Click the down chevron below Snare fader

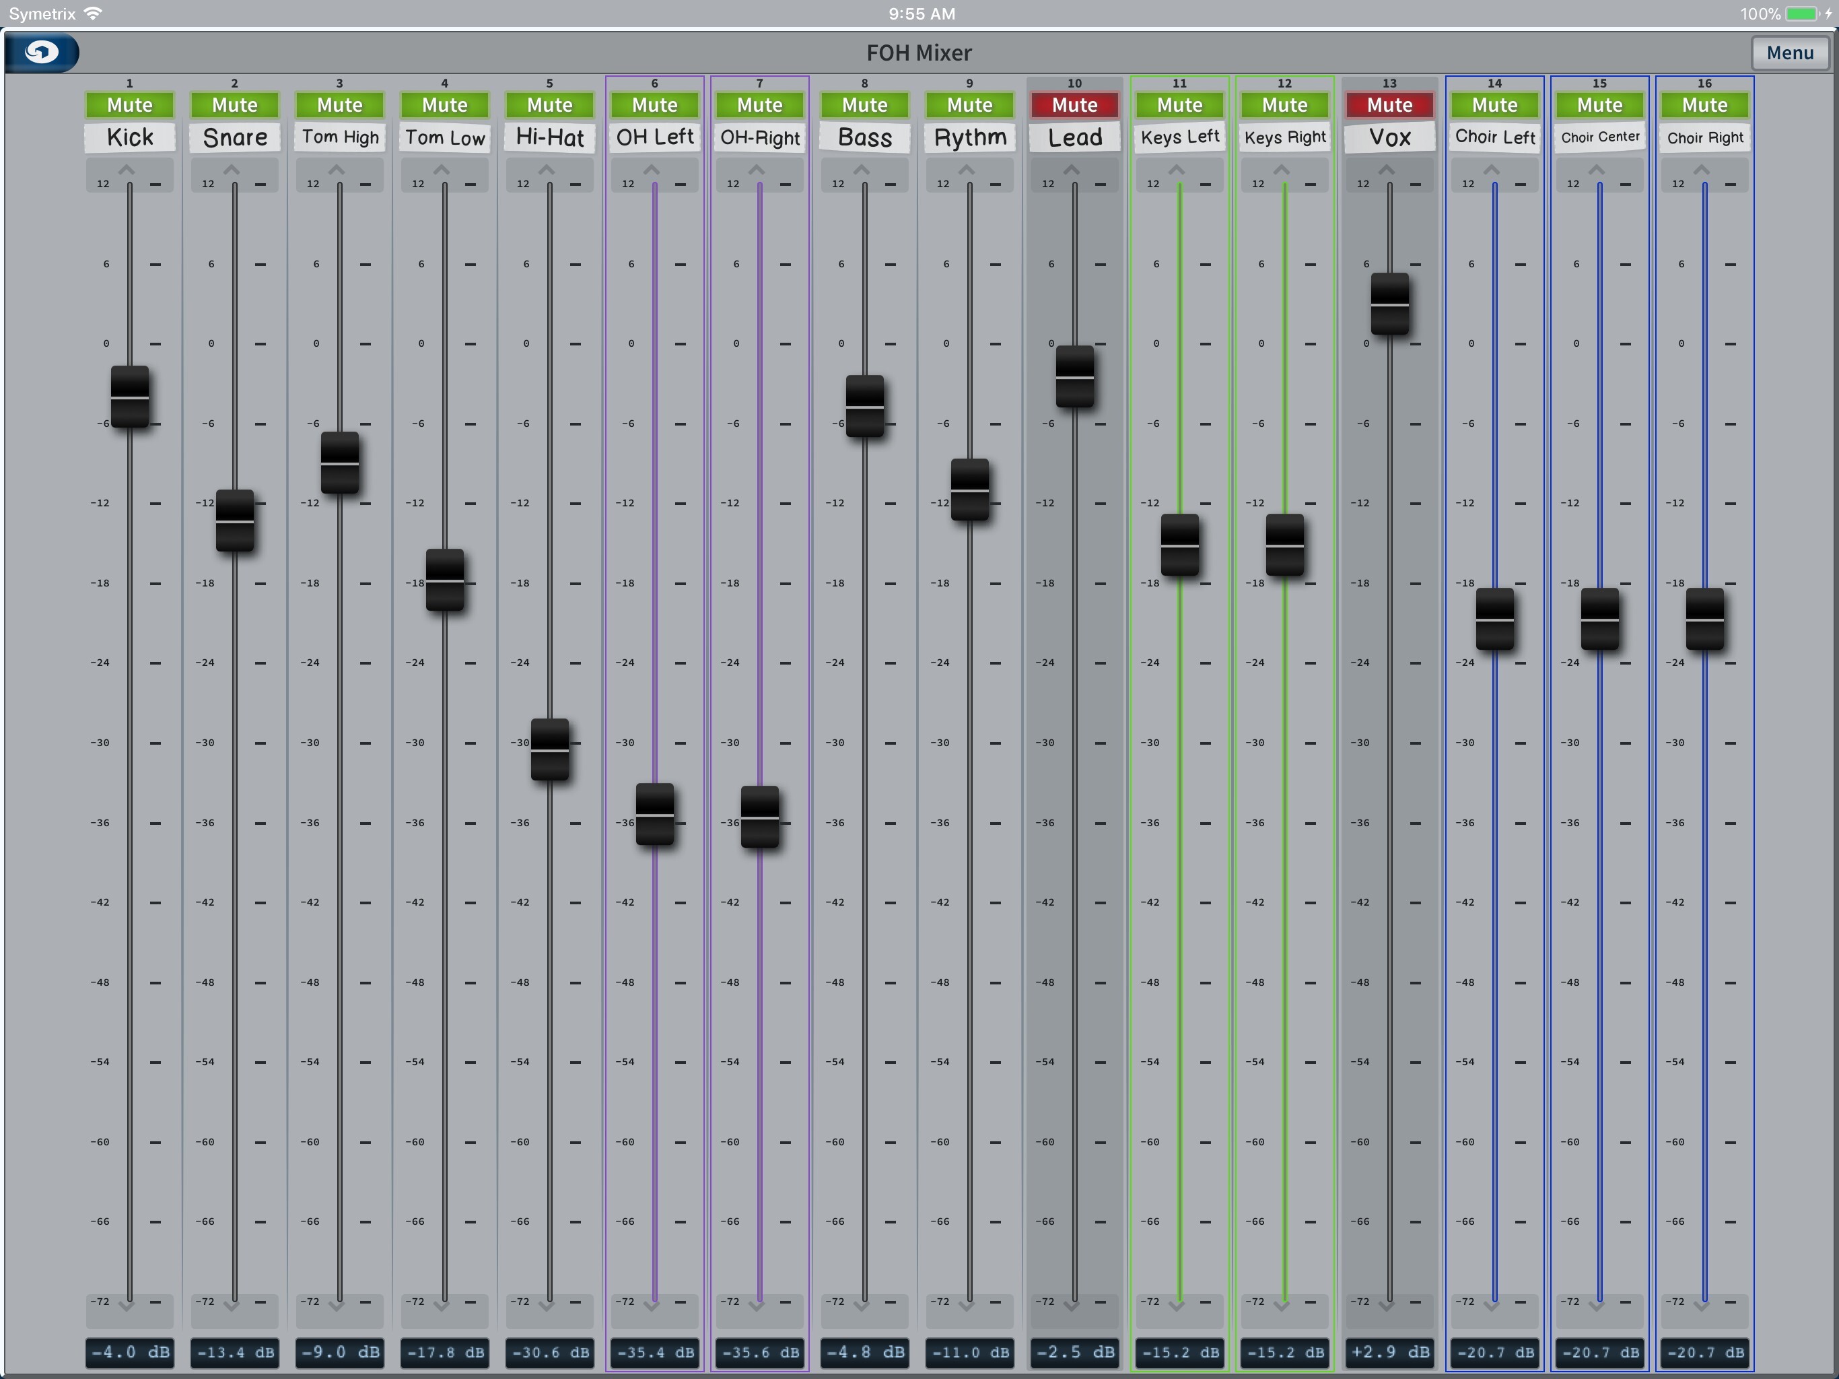pyautogui.click(x=231, y=1307)
